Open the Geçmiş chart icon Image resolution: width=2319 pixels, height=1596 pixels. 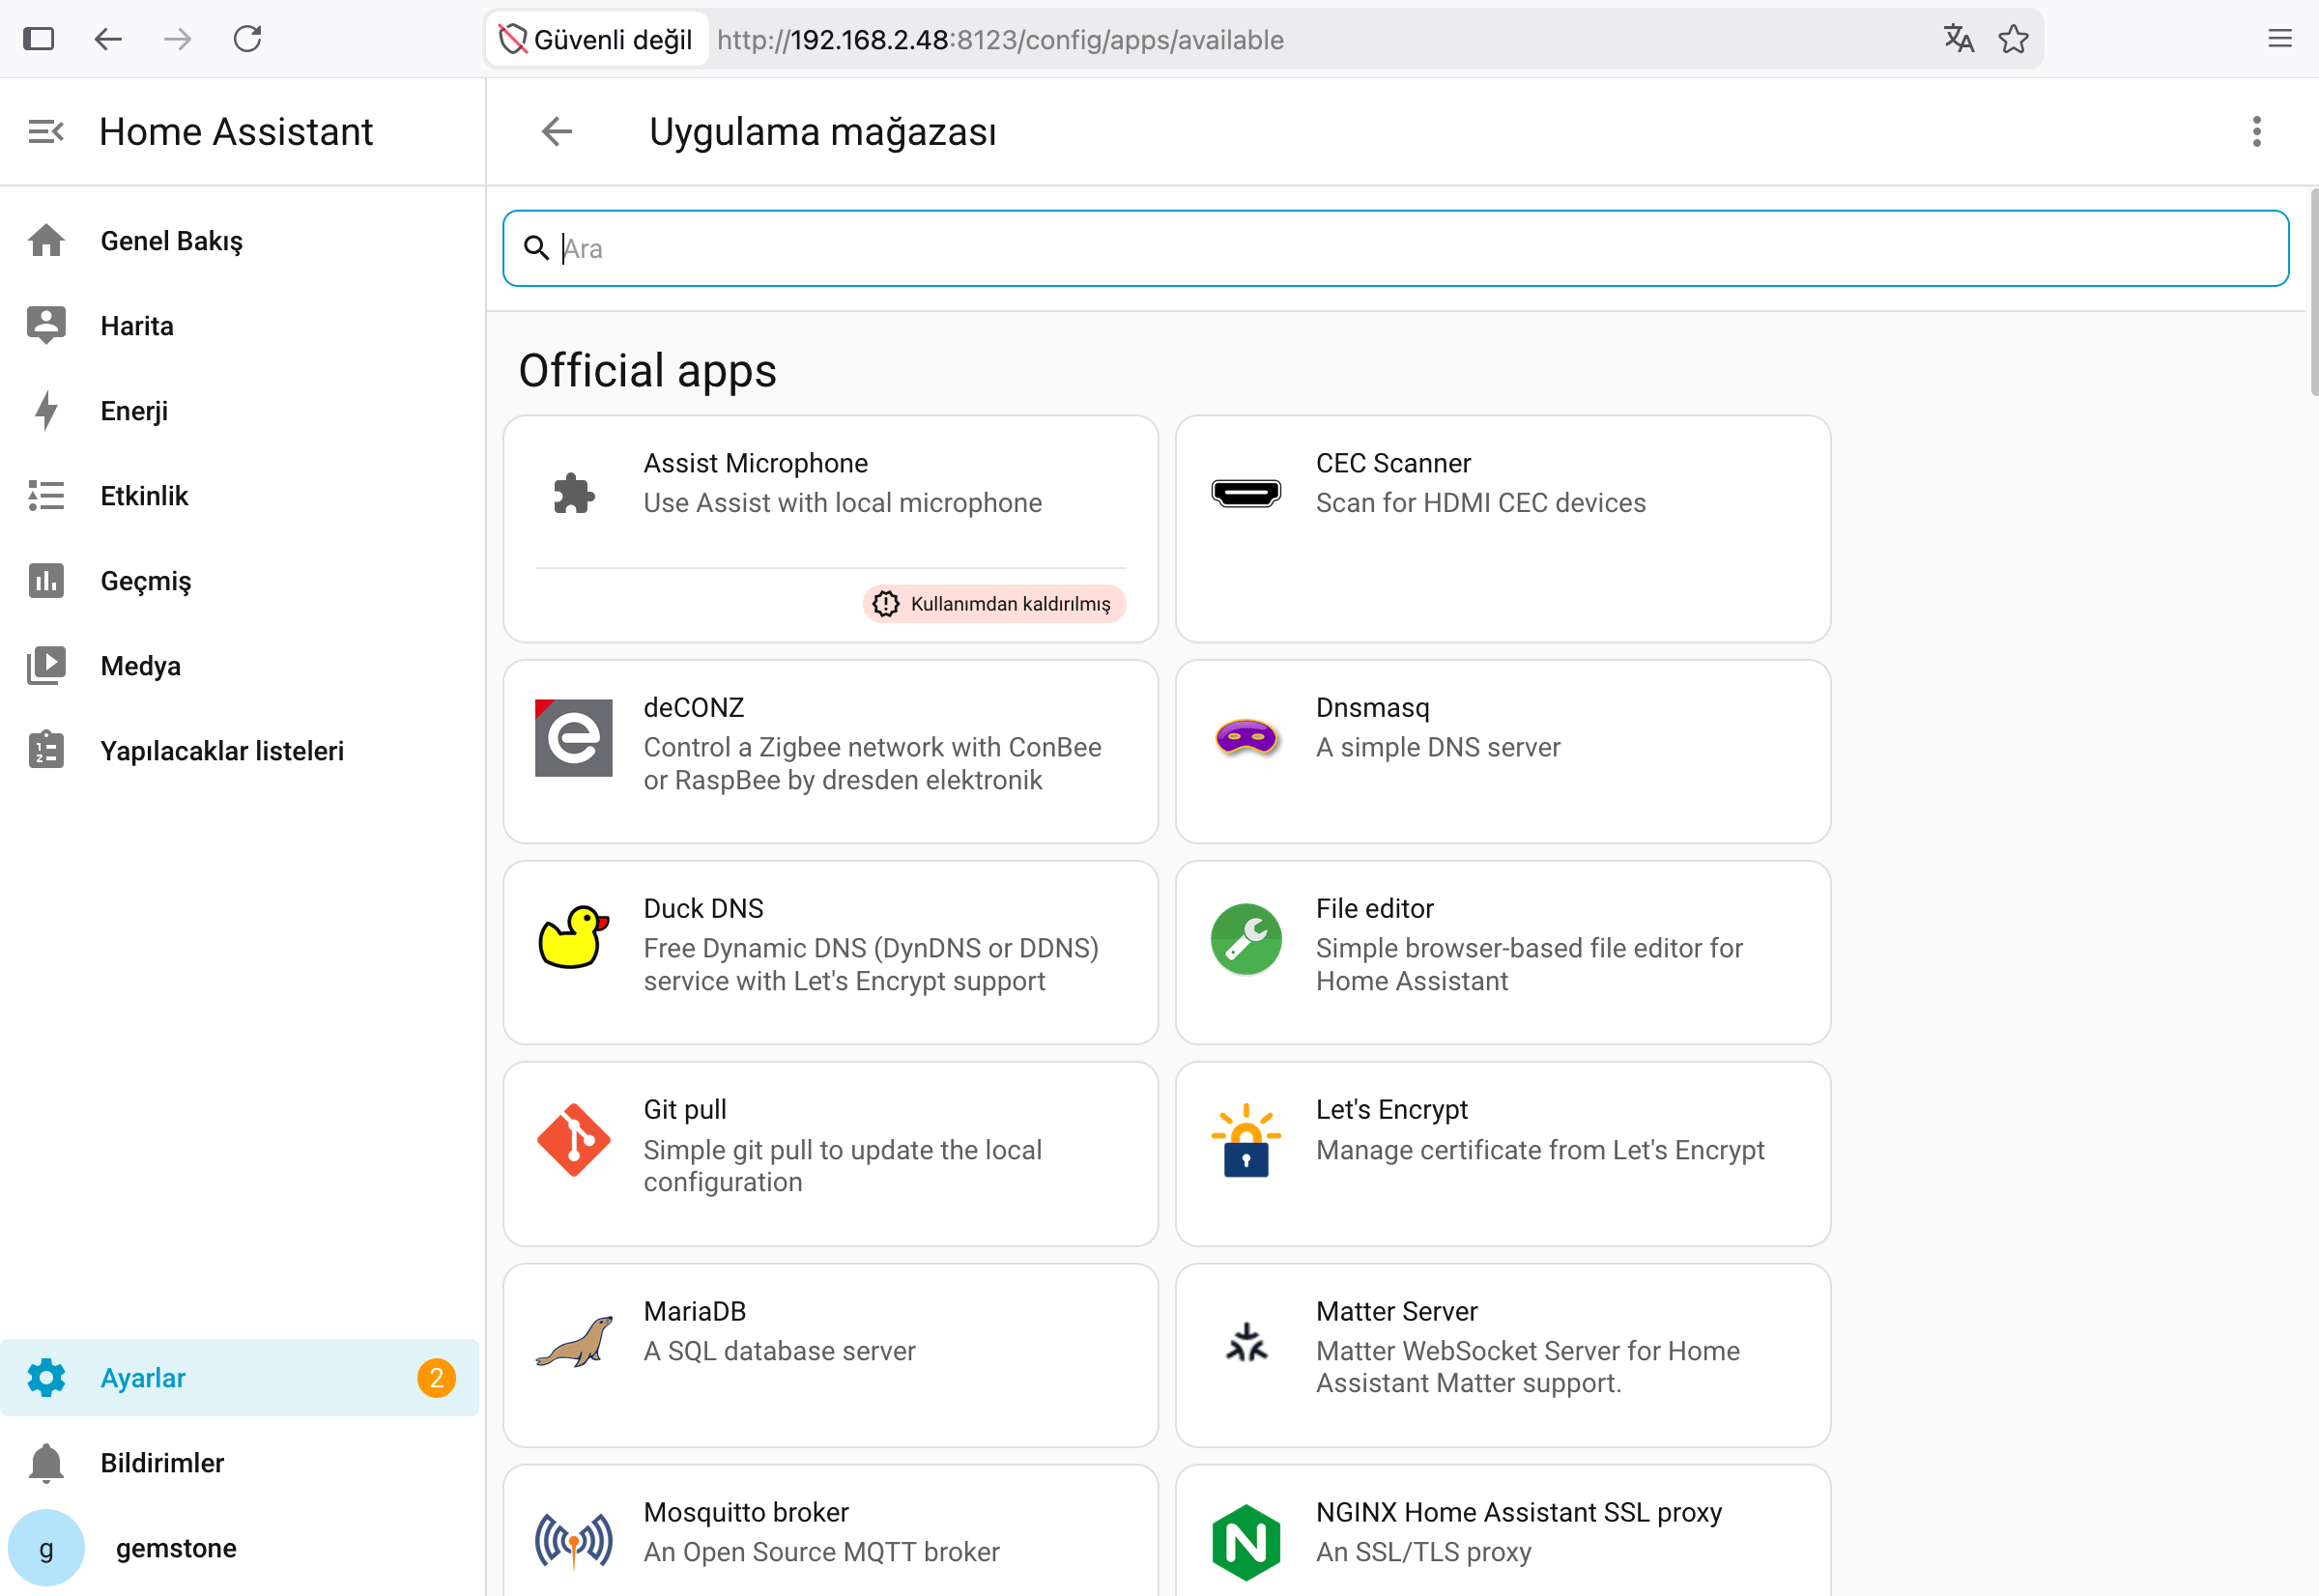(46, 581)
